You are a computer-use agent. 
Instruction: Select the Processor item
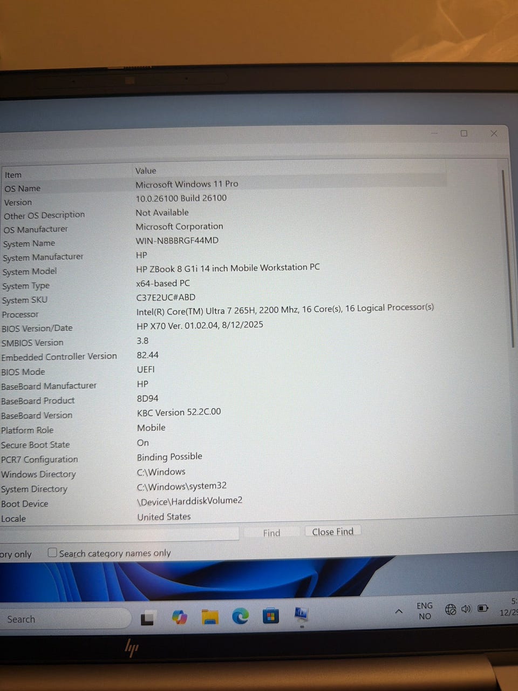20,314
